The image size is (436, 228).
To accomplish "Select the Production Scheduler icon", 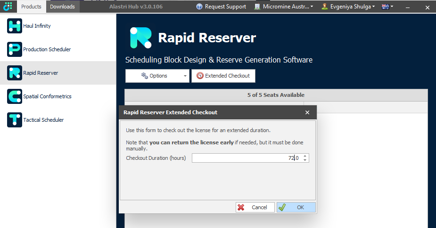I will (15, 49).
